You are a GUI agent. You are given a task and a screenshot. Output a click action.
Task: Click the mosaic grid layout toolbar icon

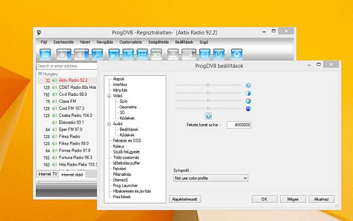[142, 54]
